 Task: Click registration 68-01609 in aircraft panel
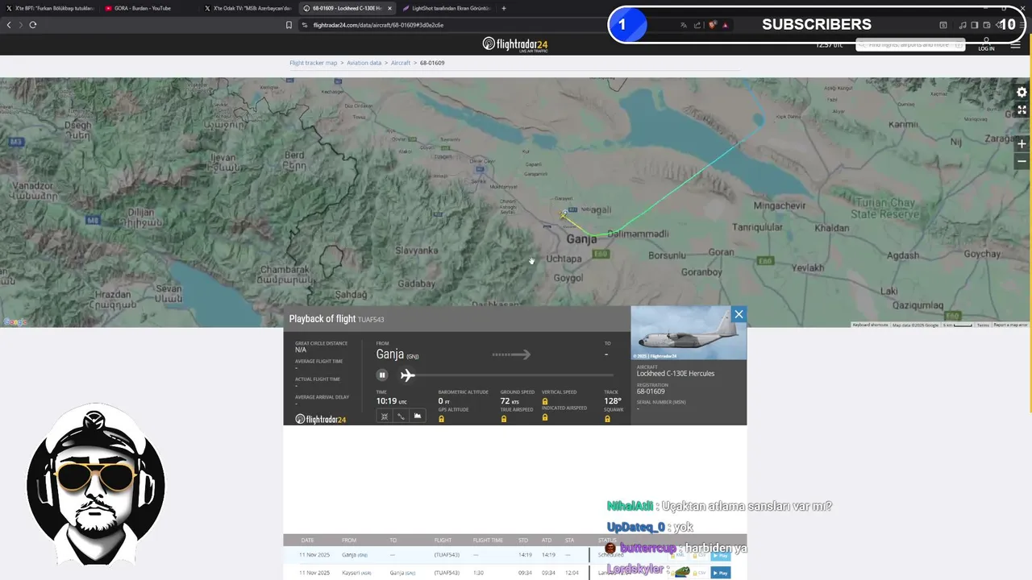(x=651, y=391)
